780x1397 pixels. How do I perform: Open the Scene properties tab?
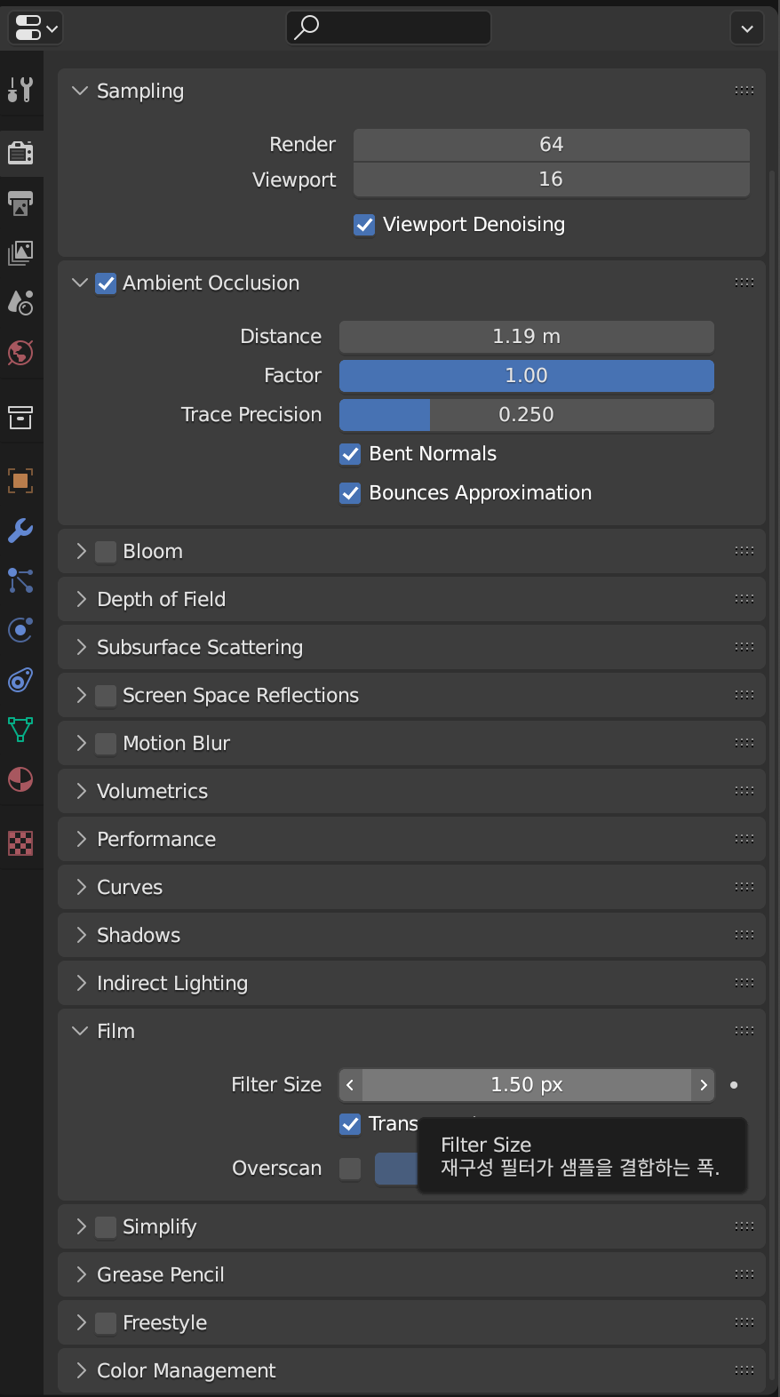pyautogui.click(x=20, y=303)
